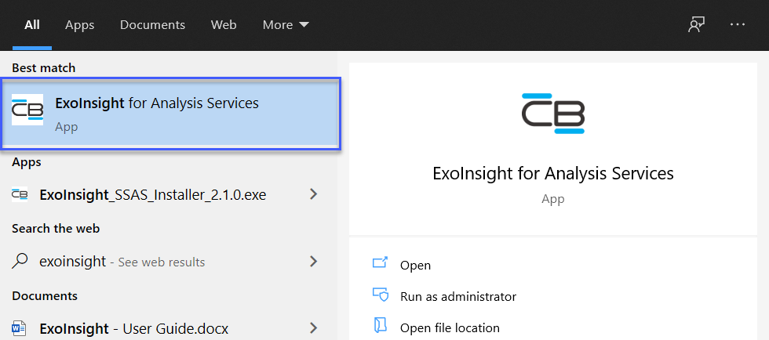Select the All results tab
This screenshot has width=769, height=340.
pyautogui.click(x=32, y=25)
